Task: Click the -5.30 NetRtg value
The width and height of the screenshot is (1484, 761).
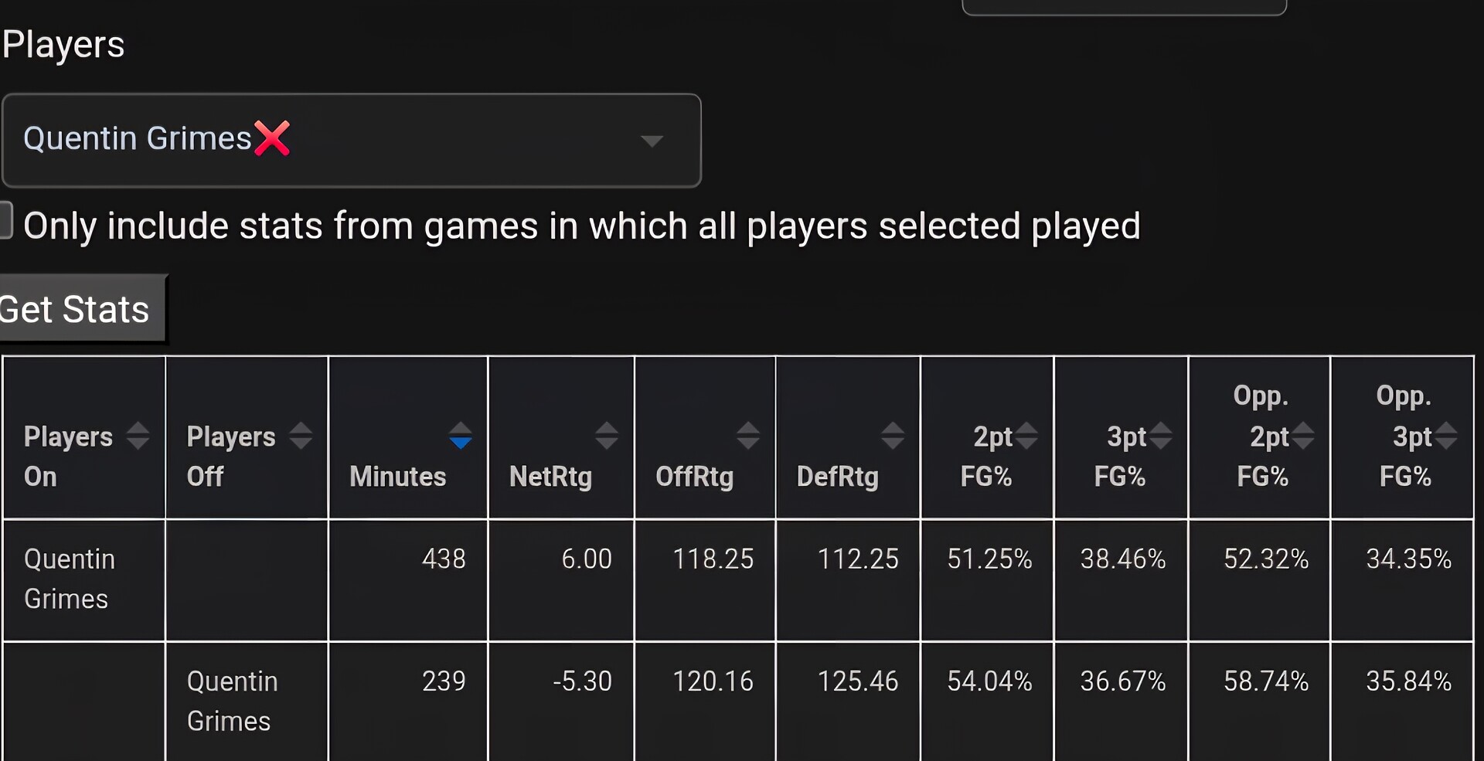Action: point(582,681)
